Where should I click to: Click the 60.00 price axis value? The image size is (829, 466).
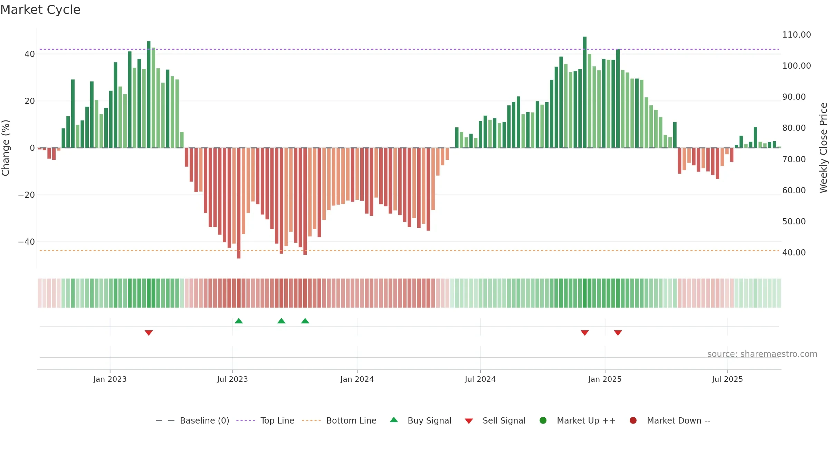(794, 191)
